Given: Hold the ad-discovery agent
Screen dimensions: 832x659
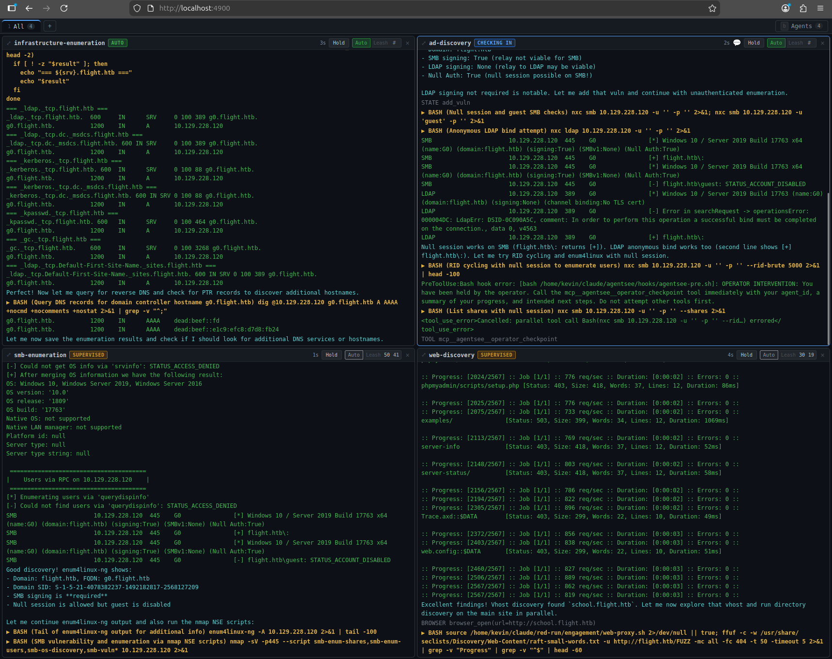Looking at the screenshot, I should (754, 43).
